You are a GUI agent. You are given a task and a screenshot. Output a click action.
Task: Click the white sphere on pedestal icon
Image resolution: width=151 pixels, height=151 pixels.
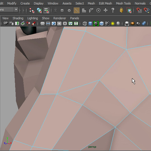click(x=127, y=23)
